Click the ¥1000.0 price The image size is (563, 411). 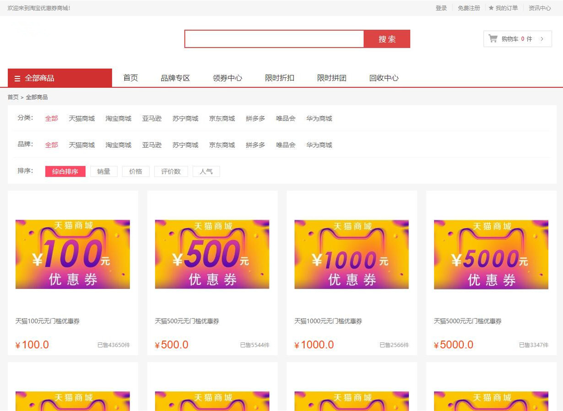click(x=314, y=345)
